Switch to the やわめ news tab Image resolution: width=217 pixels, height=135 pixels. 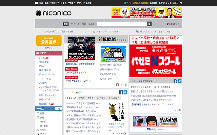[91, 98]
